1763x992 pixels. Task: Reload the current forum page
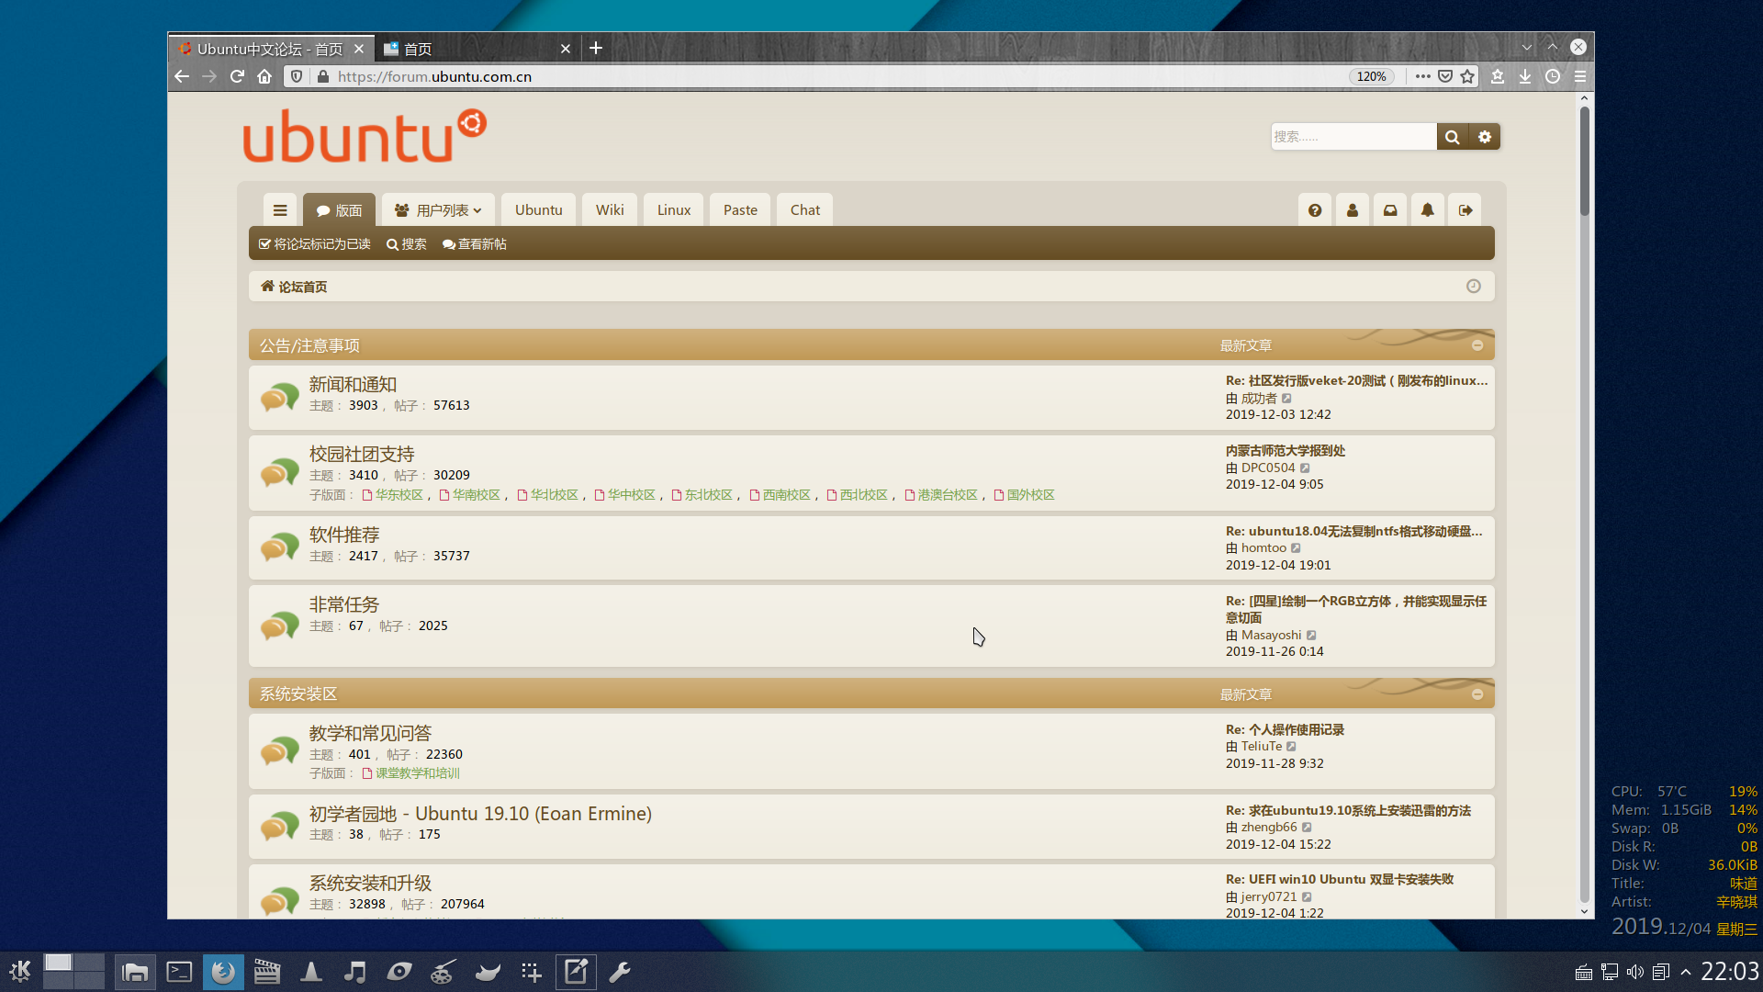[237, 76]
